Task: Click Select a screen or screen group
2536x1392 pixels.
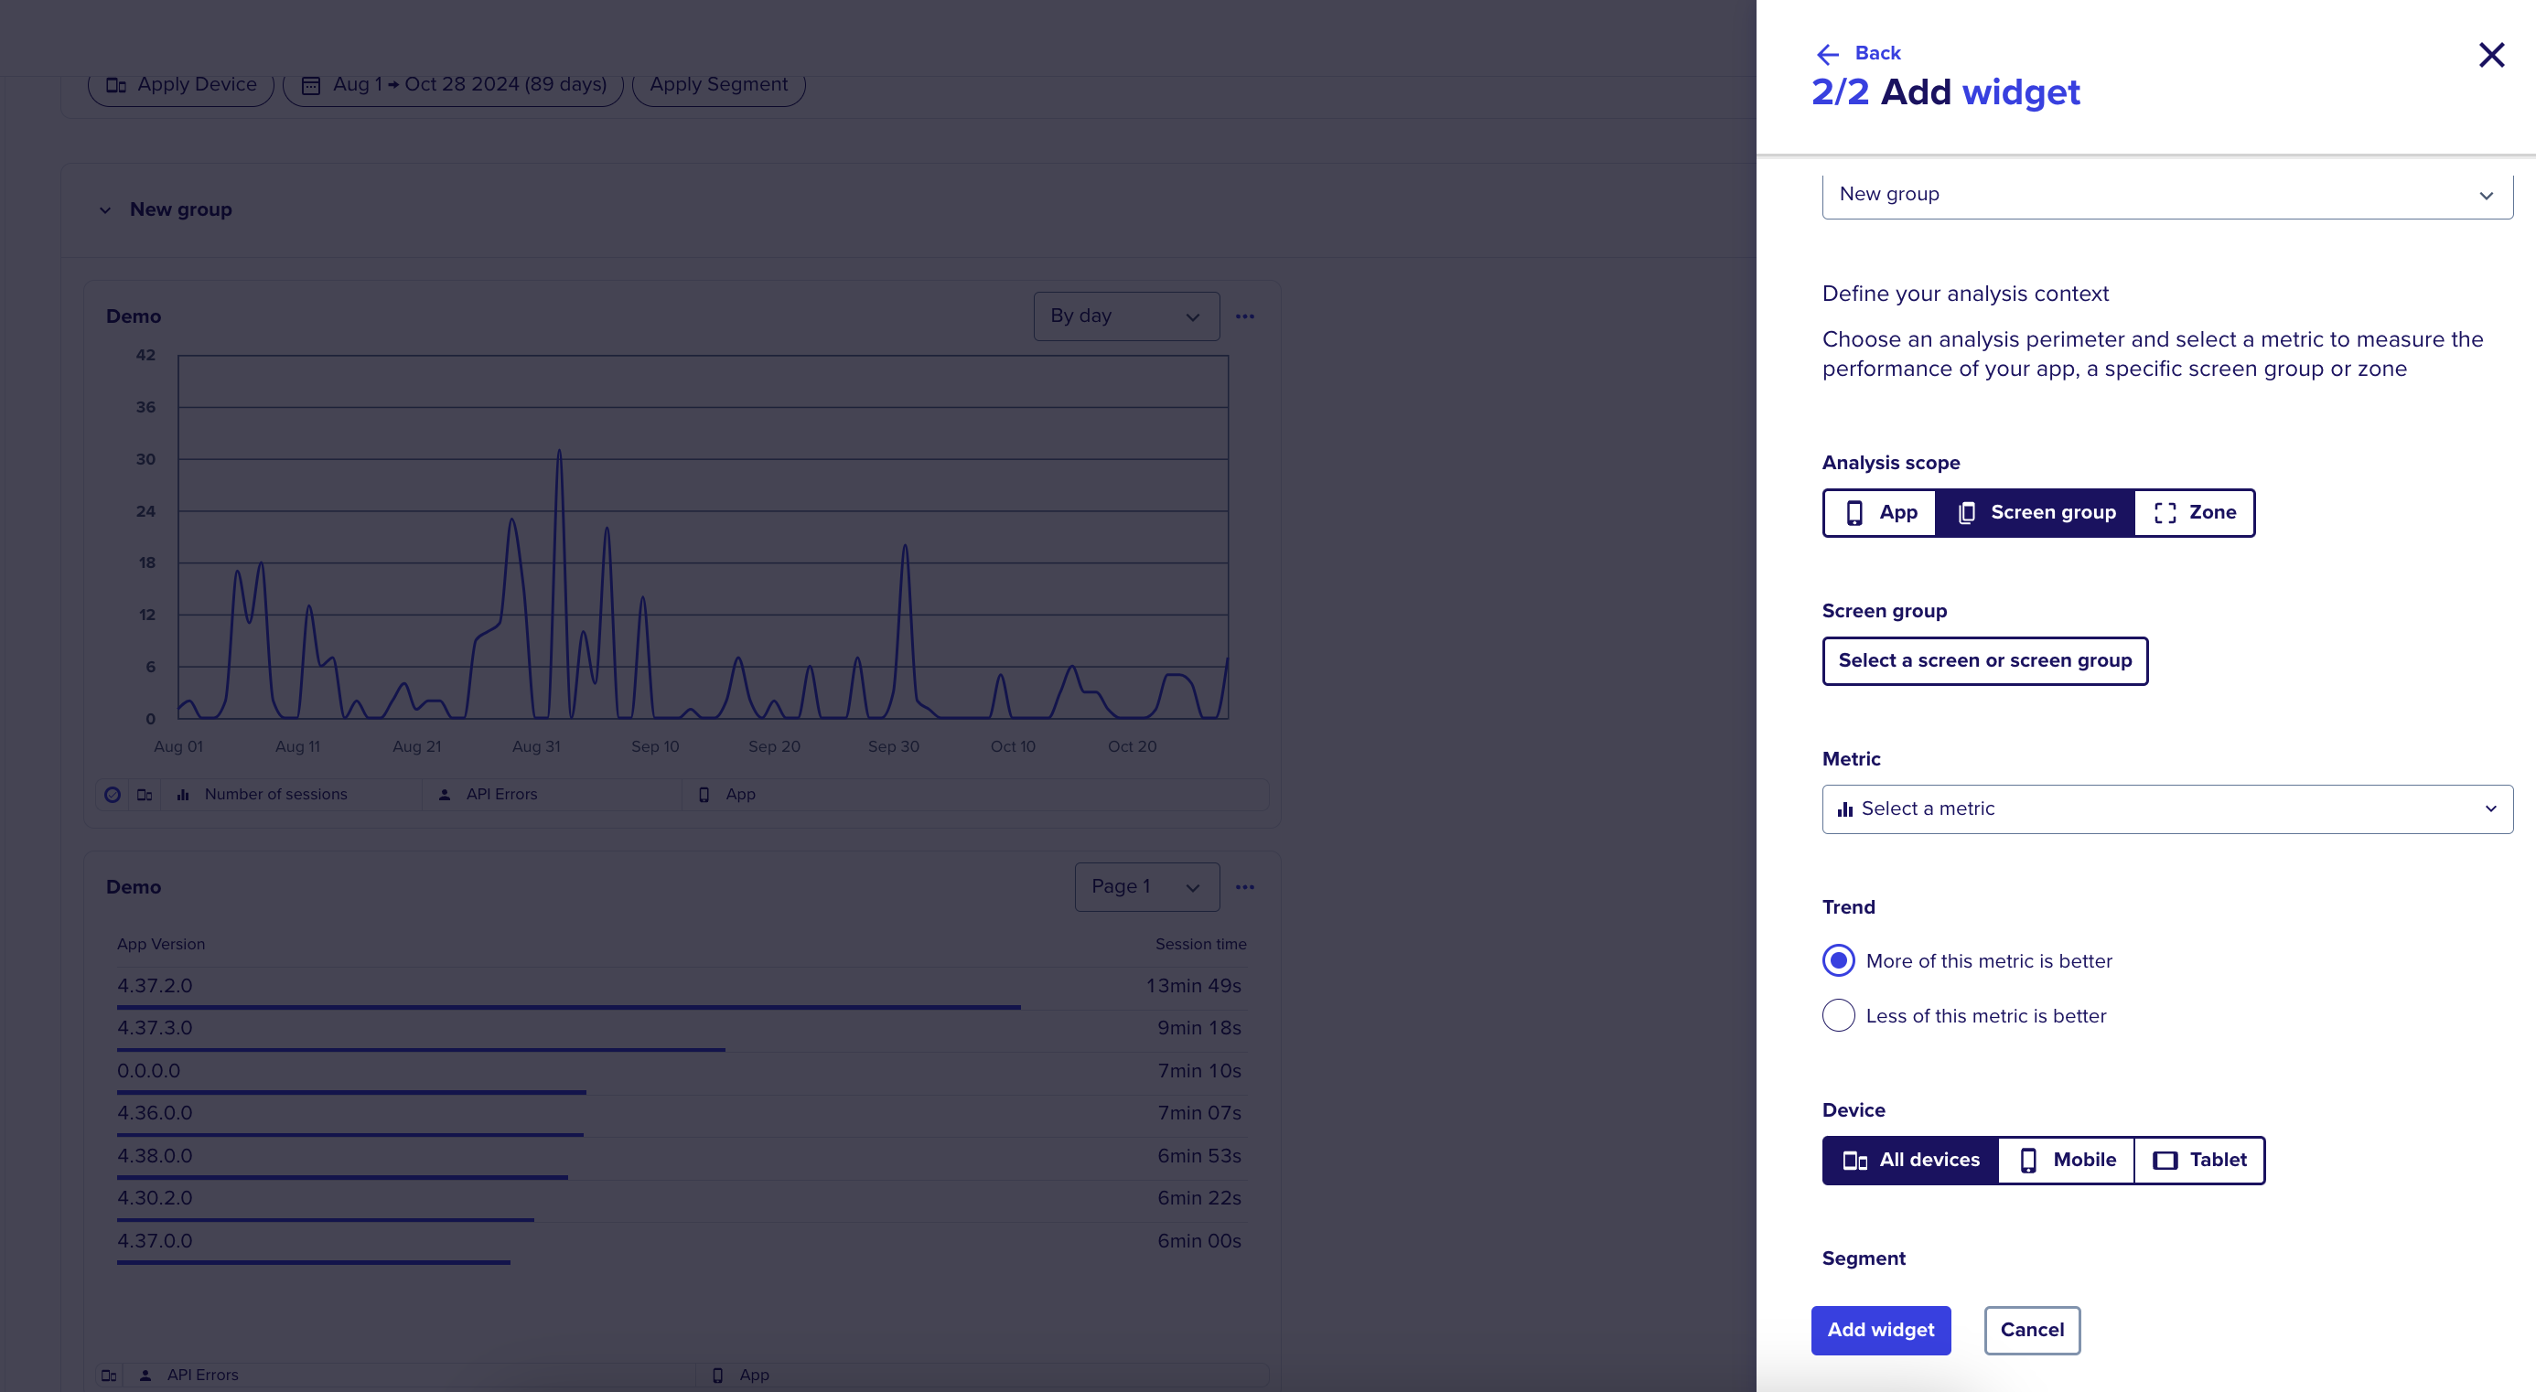Action: (x=1984, y=660)
